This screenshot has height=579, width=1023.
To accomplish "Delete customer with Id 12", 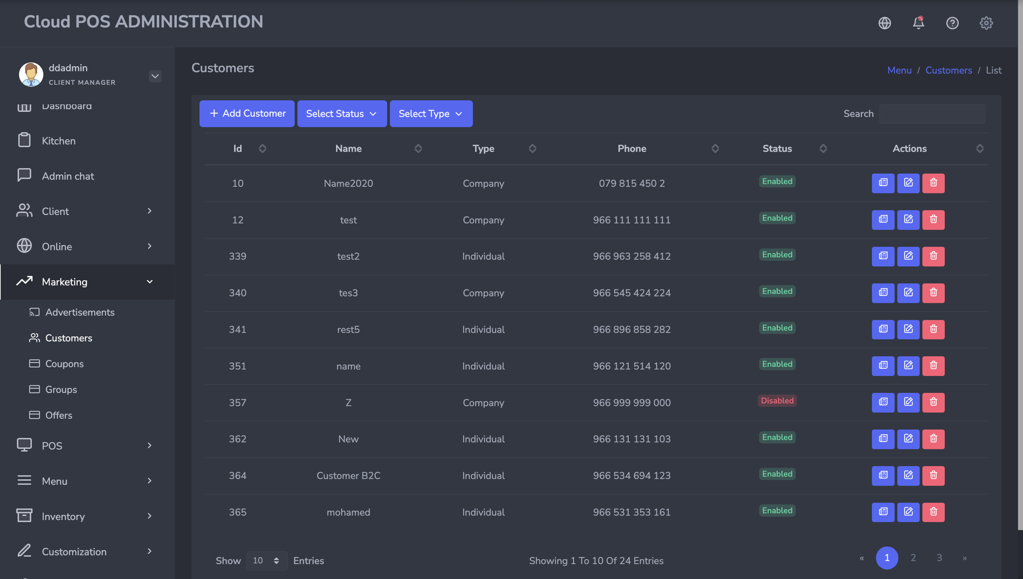I will (933, 220).
